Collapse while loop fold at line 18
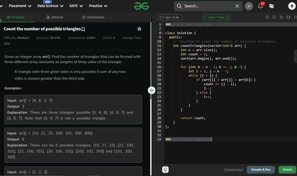Viewport: 297px width, 176px height. point(163,76)
